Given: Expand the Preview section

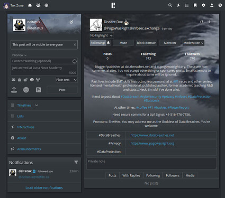Looking at the screenshot, I should (19, 55).
